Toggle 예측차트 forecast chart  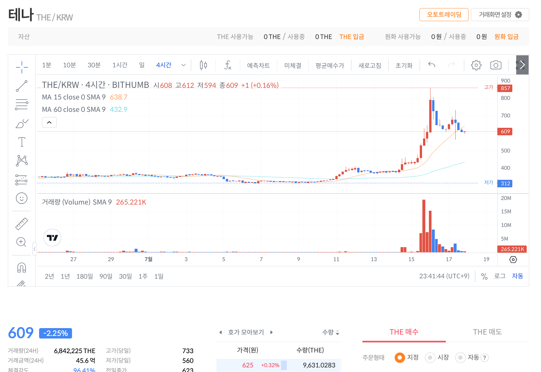258,65
